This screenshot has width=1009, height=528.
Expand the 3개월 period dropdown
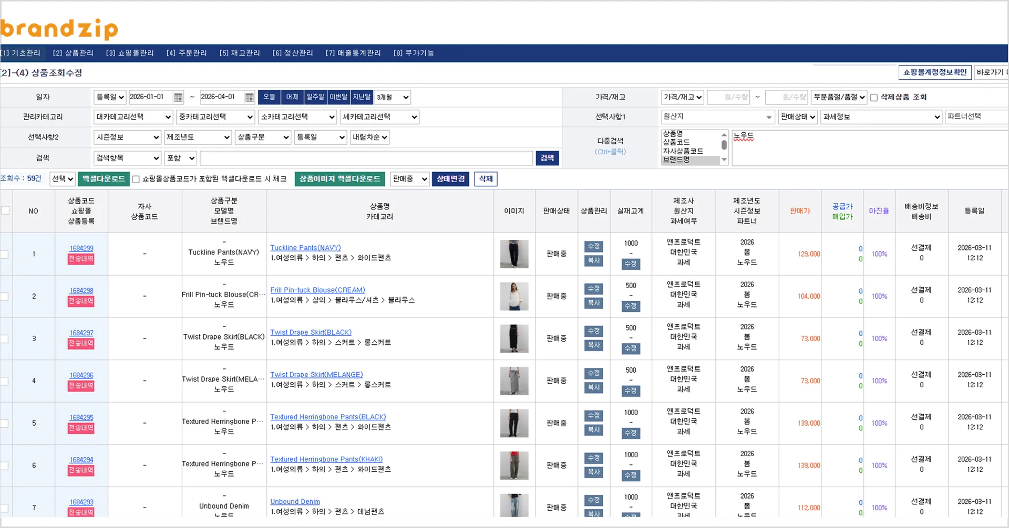[392, 98]
